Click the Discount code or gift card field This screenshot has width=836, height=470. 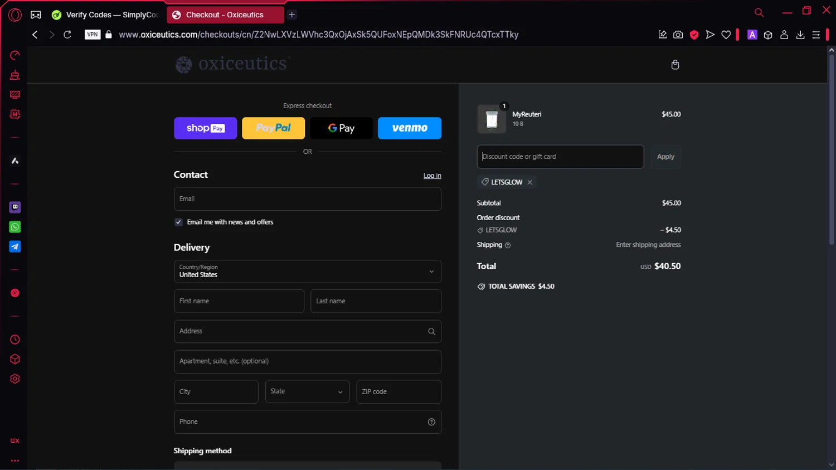(x=560, y=157)
